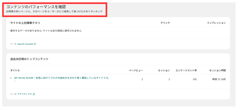Open the MY BLOG ROOM page title link
Image resolution: width=242 pixels, height=110 pixels.
point(62,78)
